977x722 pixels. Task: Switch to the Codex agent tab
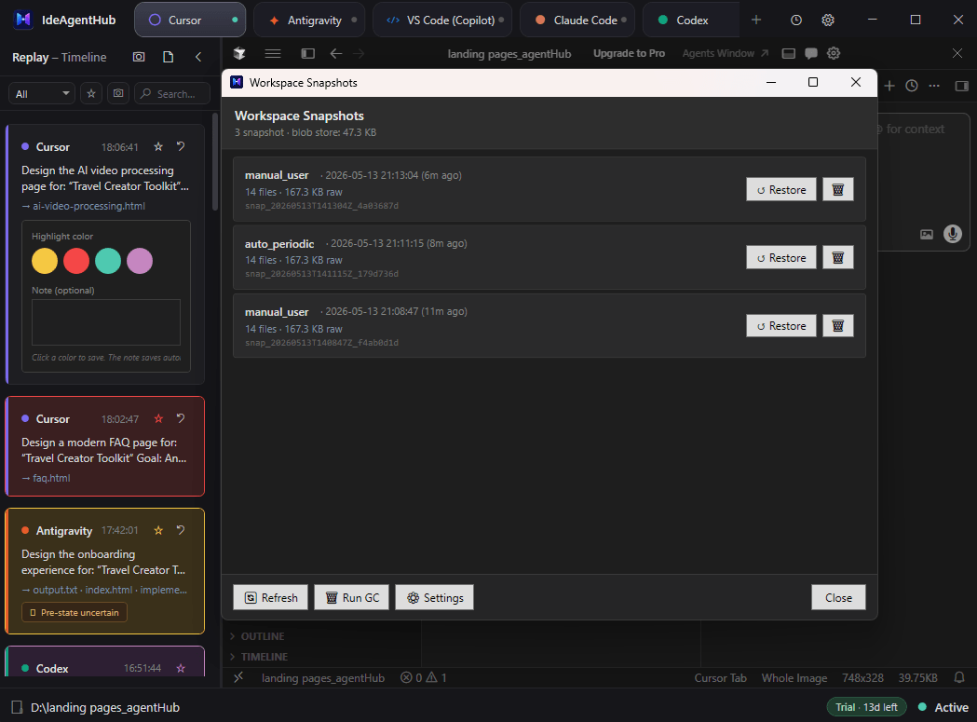coord(691,20)
